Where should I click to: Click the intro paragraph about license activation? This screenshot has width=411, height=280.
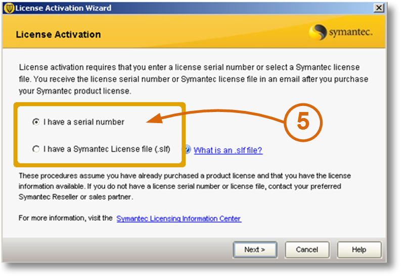point(192,79)
